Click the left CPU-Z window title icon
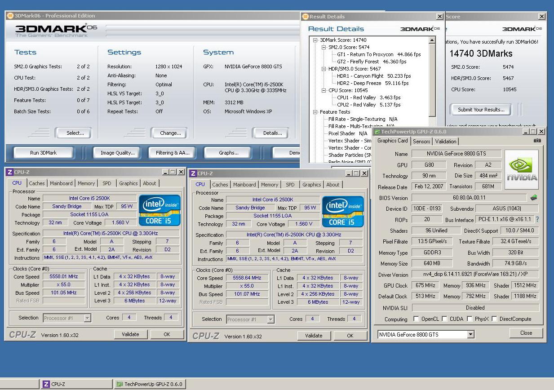554x390 pixels. [10, 172]
